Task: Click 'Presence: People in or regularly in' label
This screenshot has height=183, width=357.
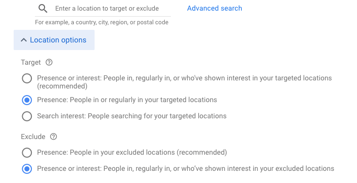Action: tap(127, 100)
